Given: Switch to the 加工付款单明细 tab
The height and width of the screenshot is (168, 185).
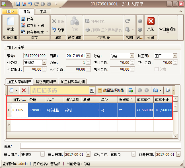Looking at the screenshot, I should [72, 82].
